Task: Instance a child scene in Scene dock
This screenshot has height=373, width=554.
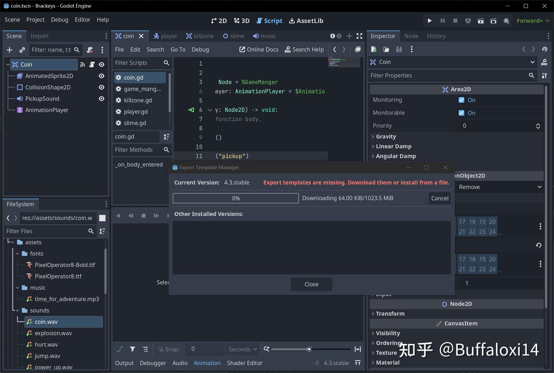Action: (22, 50)
